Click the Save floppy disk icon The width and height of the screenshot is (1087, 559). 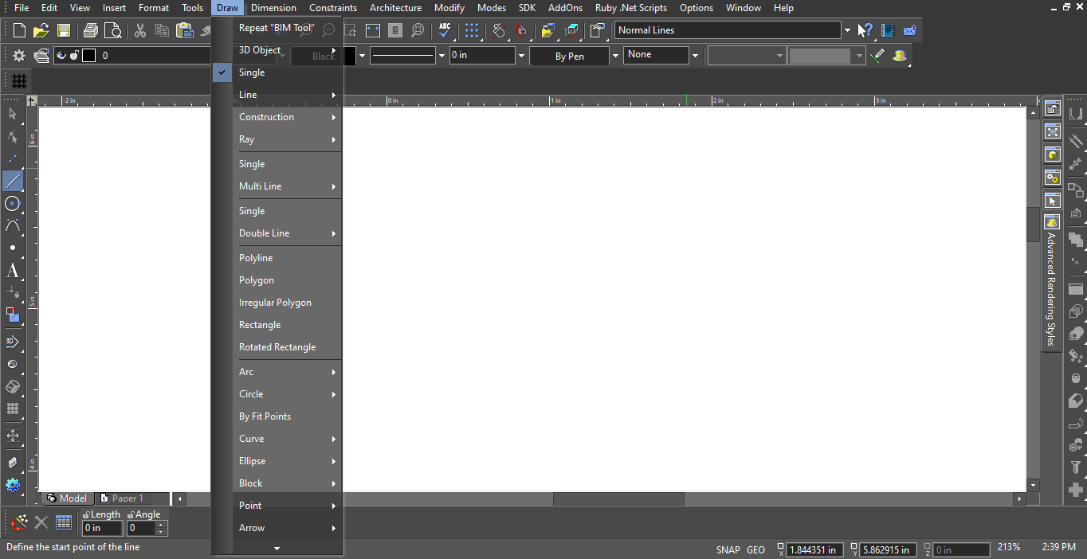coord(63,30)
